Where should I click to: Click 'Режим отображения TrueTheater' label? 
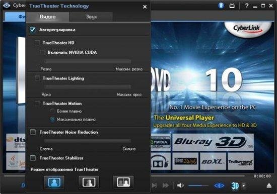(64, 169)
